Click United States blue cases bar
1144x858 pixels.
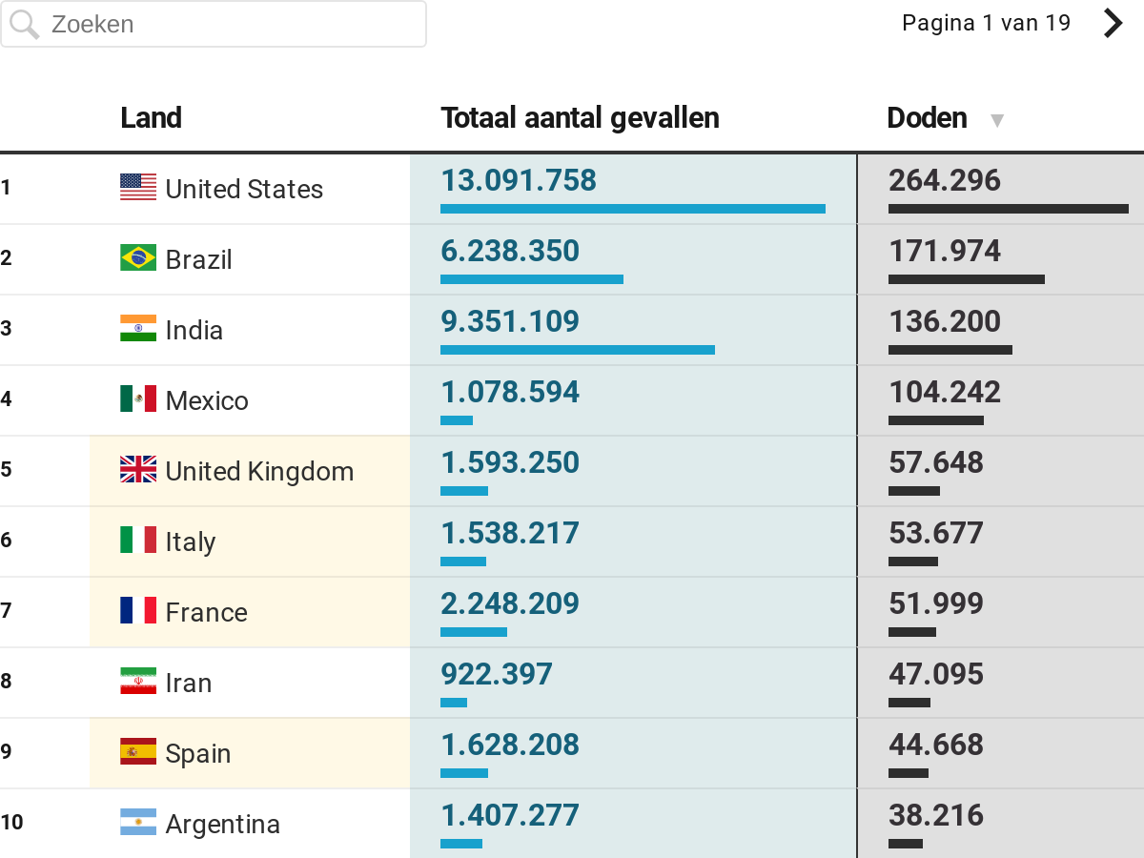[632, 209]
